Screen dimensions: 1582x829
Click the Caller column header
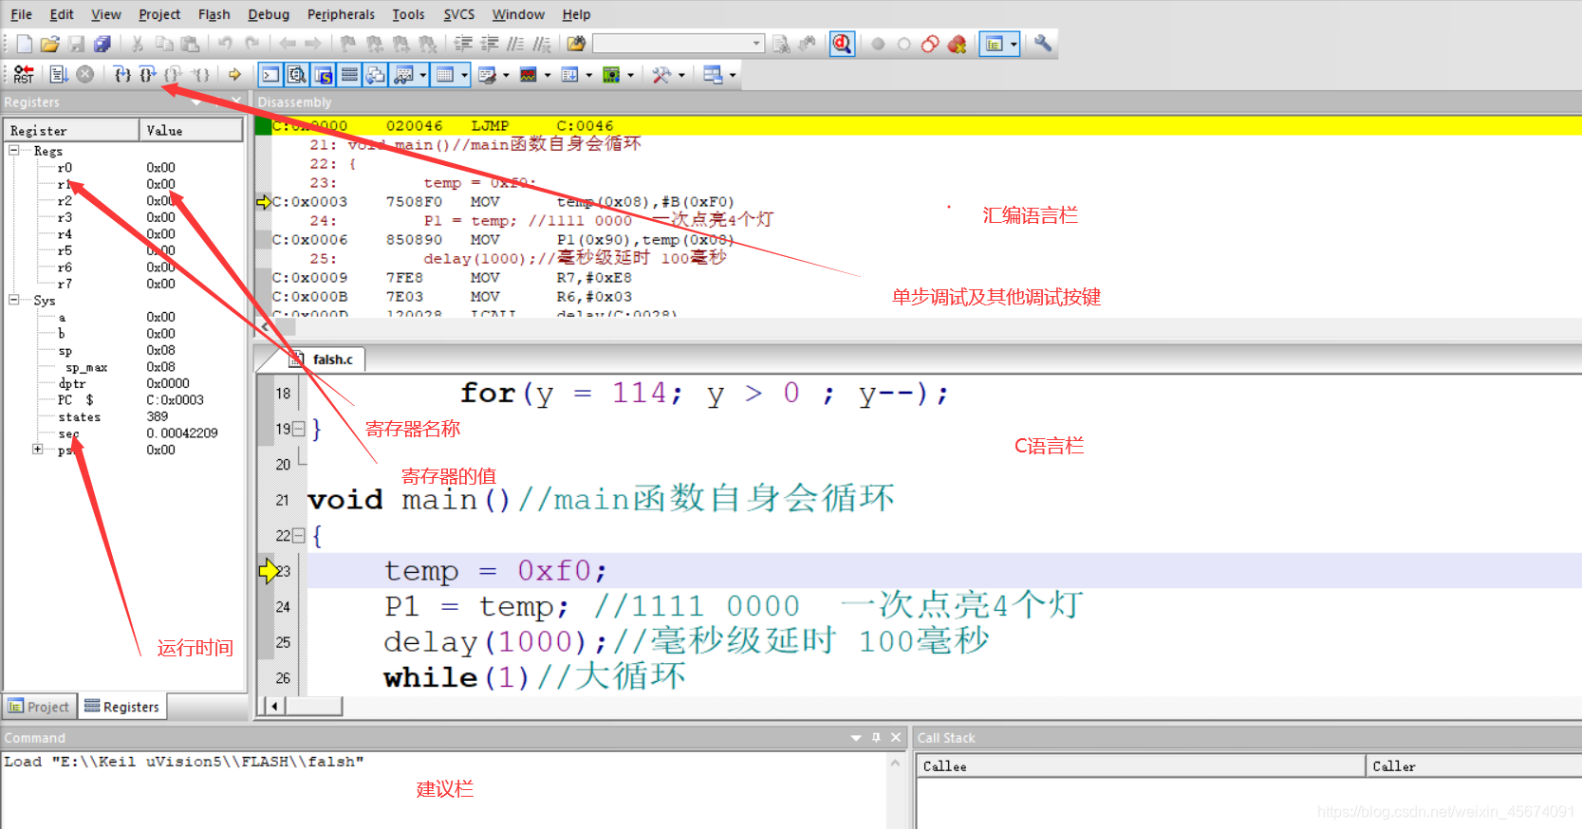point(1474,766)
